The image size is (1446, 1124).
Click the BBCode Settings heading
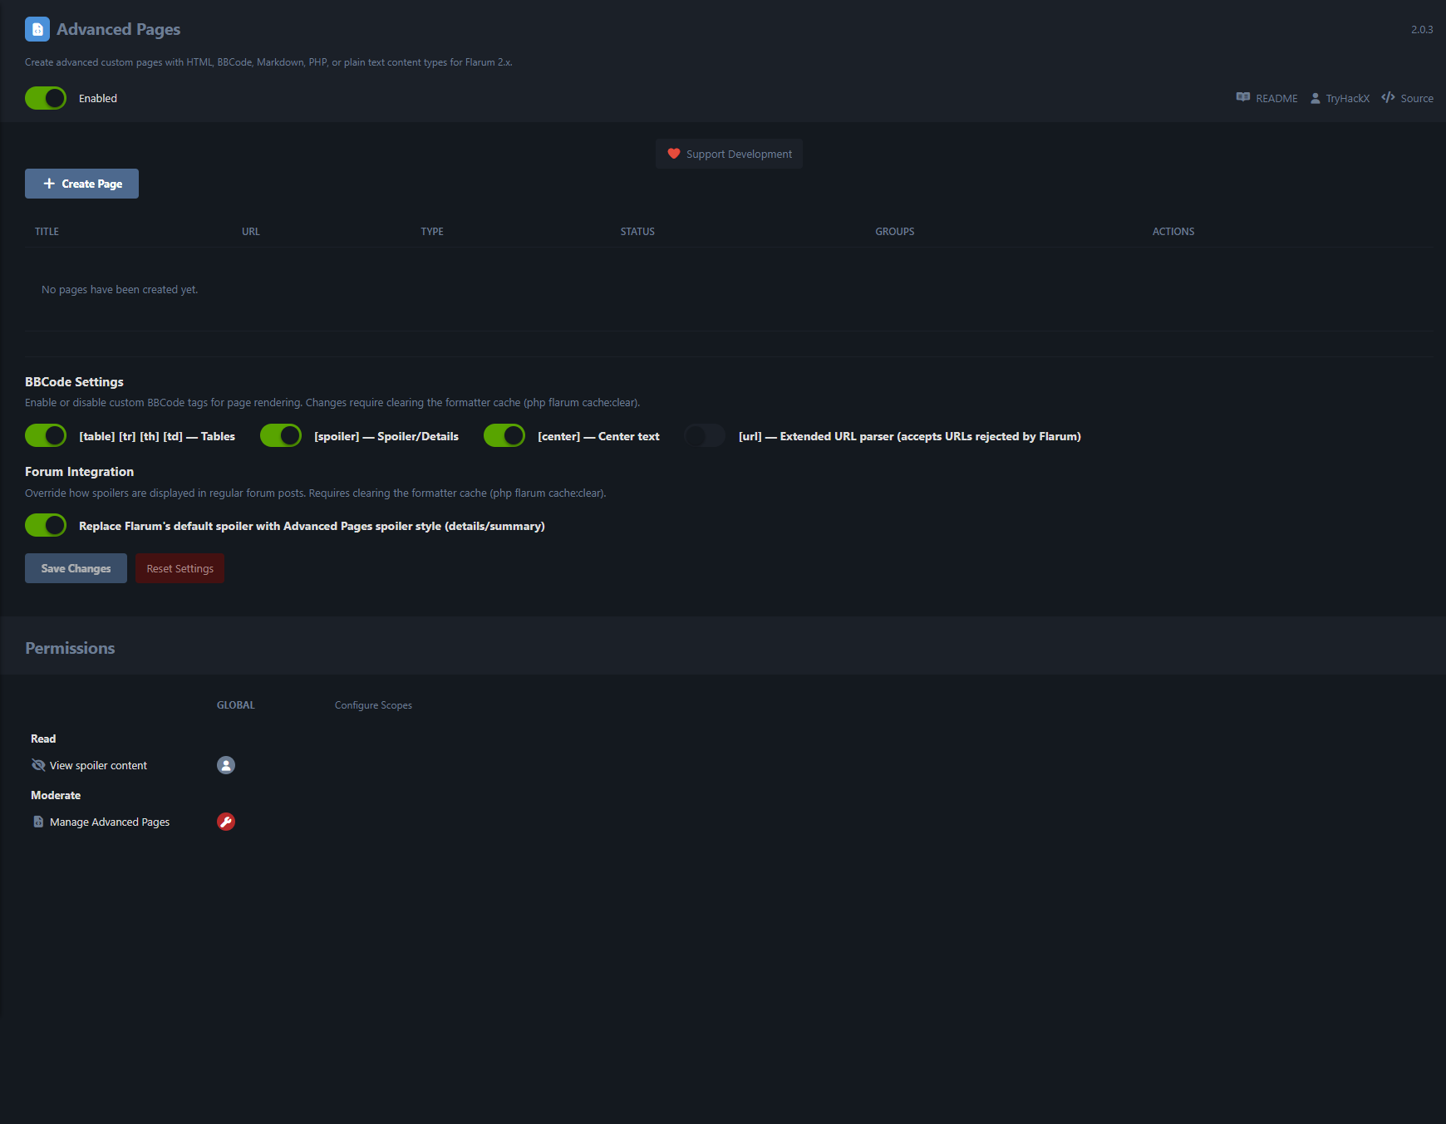74,382
